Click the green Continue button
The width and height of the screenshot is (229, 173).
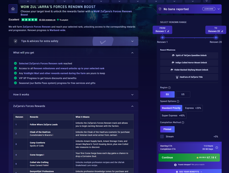coord(189,157)
